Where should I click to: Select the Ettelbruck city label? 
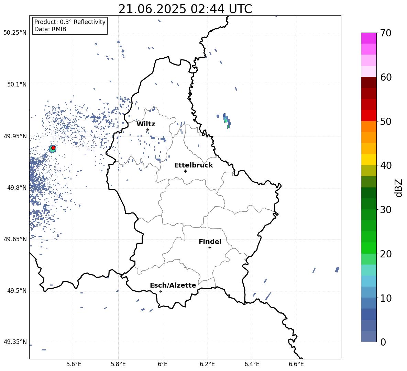194,165
